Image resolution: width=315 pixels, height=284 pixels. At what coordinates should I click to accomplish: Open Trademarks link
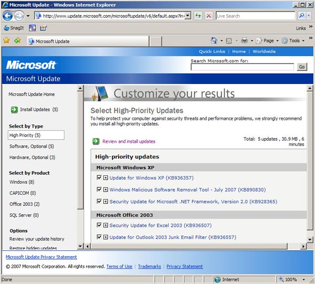pos(150,267)
